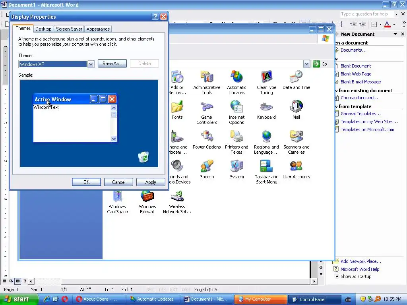Open Fonts folder in Control Panel

(177, 110)
